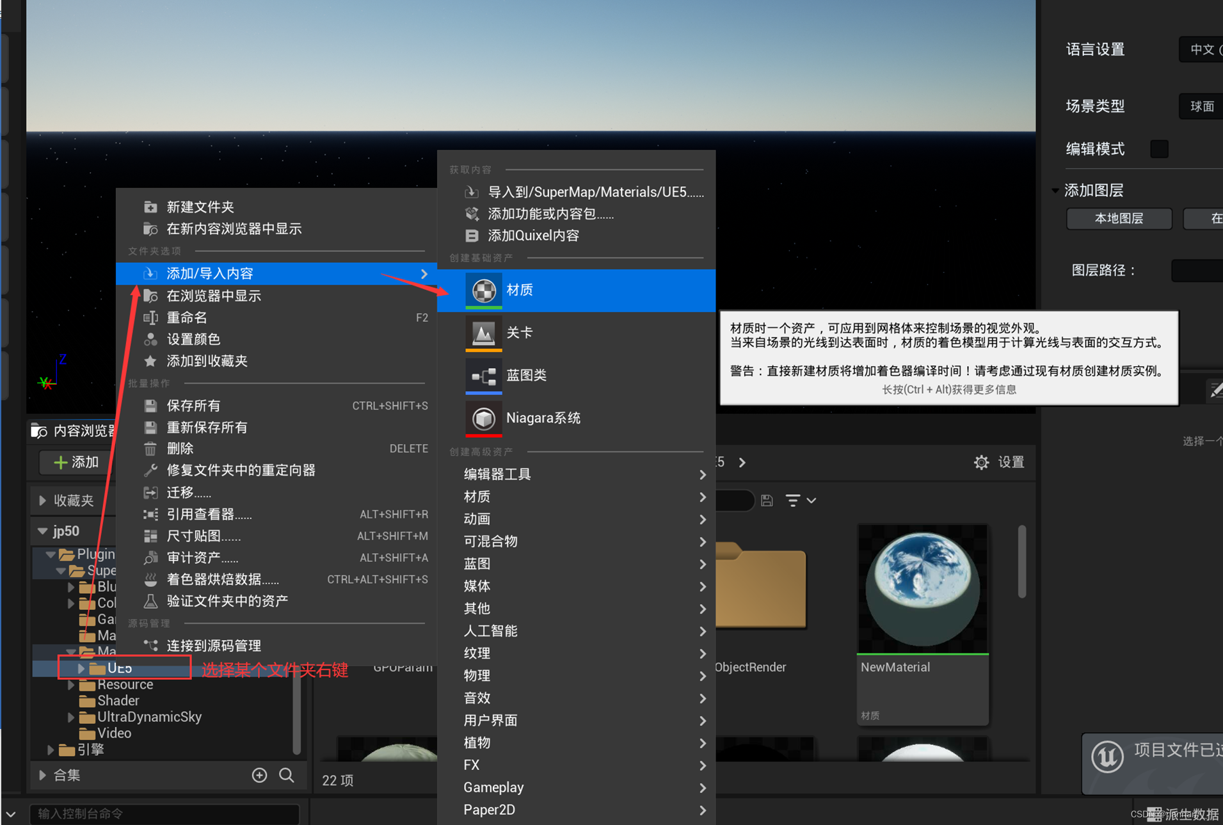1223x825 pixels.
Task: Expand the 引擎 folder arrow
Action: 51,749
